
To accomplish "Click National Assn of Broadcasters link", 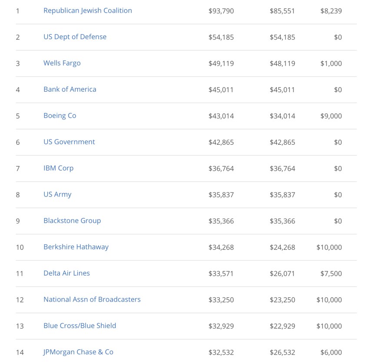I will coord(92,299).
